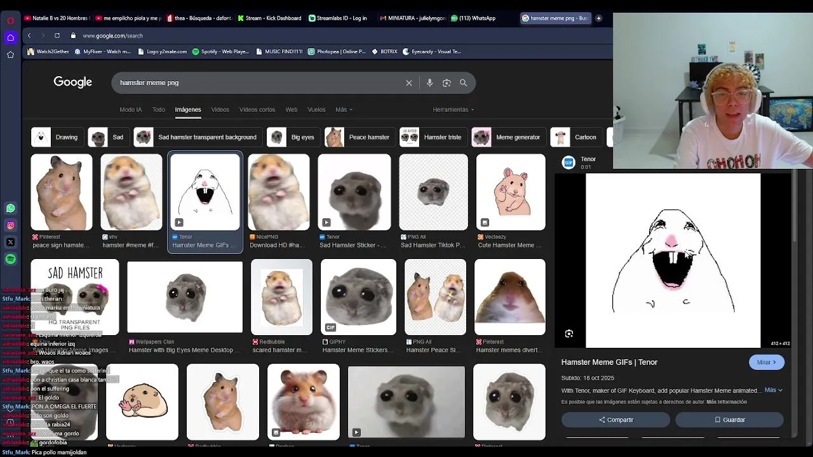
Task: Apply the Cartoon filter chip
Action: pos(576,137)
